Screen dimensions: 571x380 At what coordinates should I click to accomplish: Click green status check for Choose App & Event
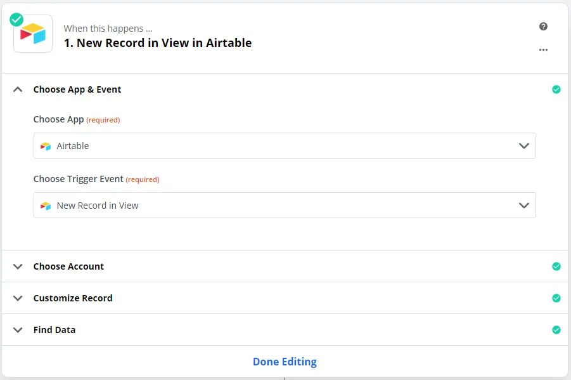click(556, 89)
